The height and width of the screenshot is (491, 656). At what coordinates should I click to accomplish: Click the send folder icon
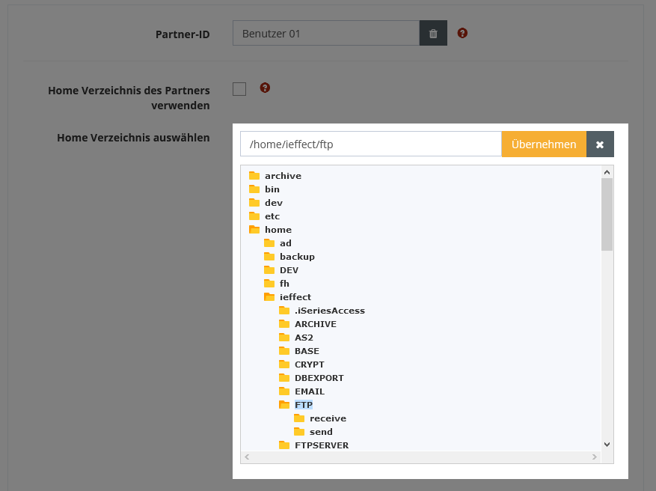click(299, 432)
